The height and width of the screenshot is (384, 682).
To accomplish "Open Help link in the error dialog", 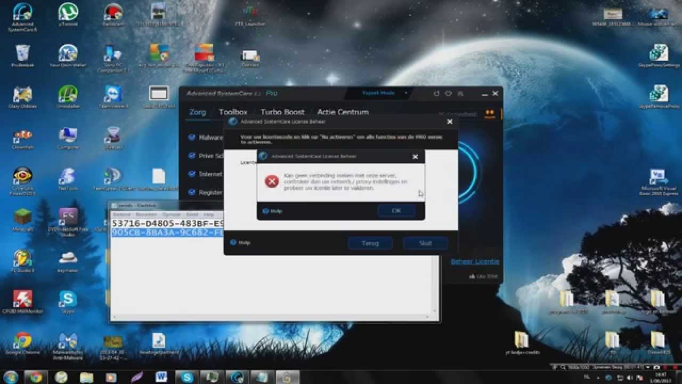I will tap(273, 211).
